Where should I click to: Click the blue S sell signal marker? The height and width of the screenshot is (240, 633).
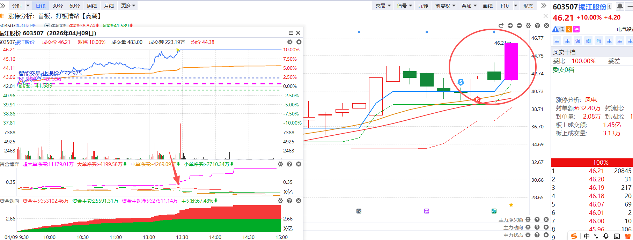click(461, 82)
